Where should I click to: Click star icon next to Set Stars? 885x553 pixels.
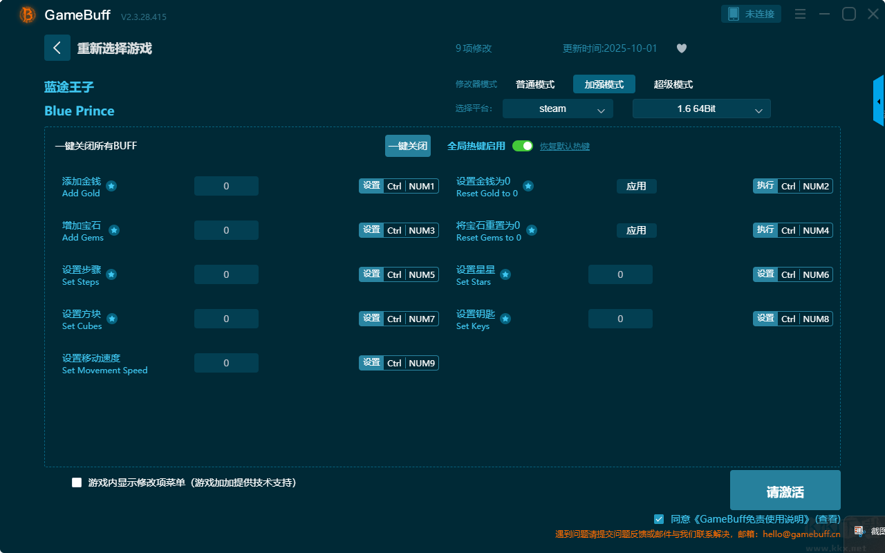pyautogui.click(x=505, y=274)
